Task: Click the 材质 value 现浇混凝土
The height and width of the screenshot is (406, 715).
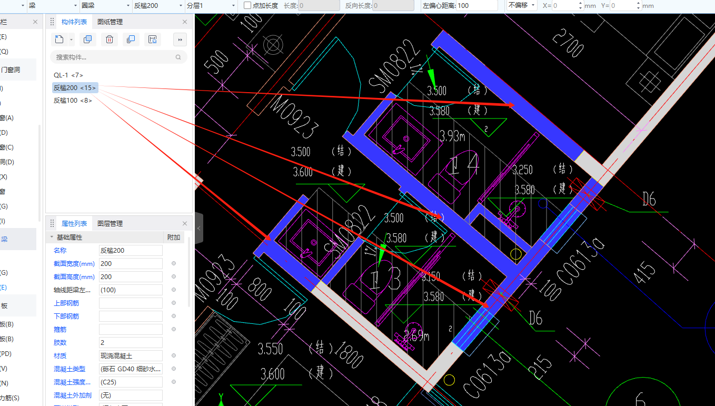Action: [x=131, y=356]
